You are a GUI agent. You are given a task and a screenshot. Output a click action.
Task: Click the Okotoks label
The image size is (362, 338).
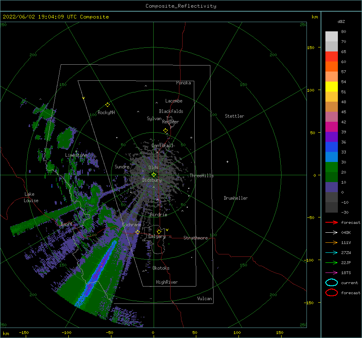pos(161,268)
